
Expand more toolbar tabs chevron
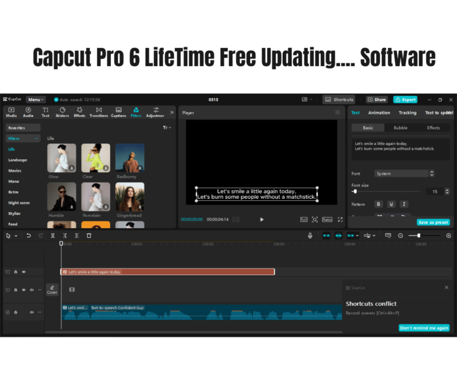click(172, 112)
